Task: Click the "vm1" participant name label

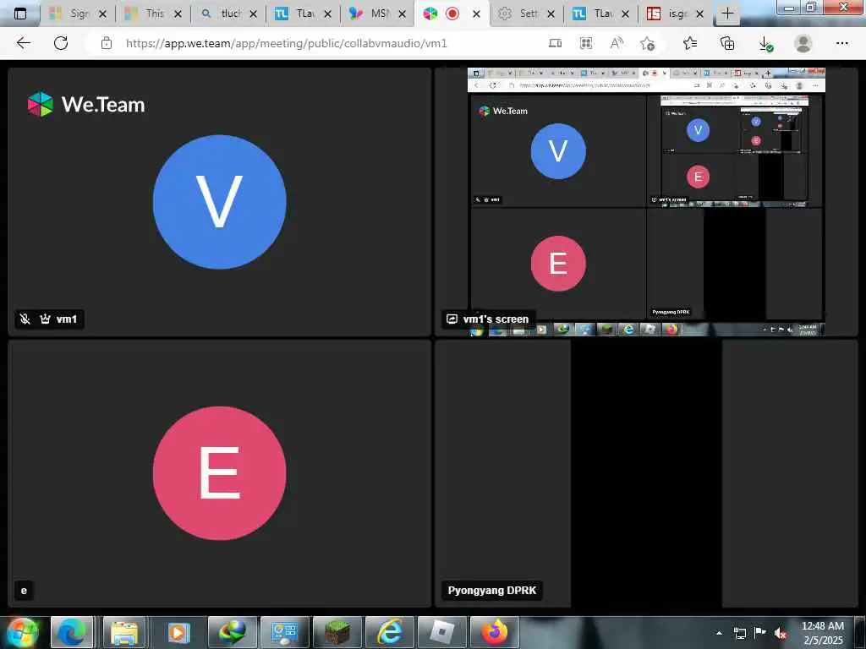Action: click(x=66, y=319)
